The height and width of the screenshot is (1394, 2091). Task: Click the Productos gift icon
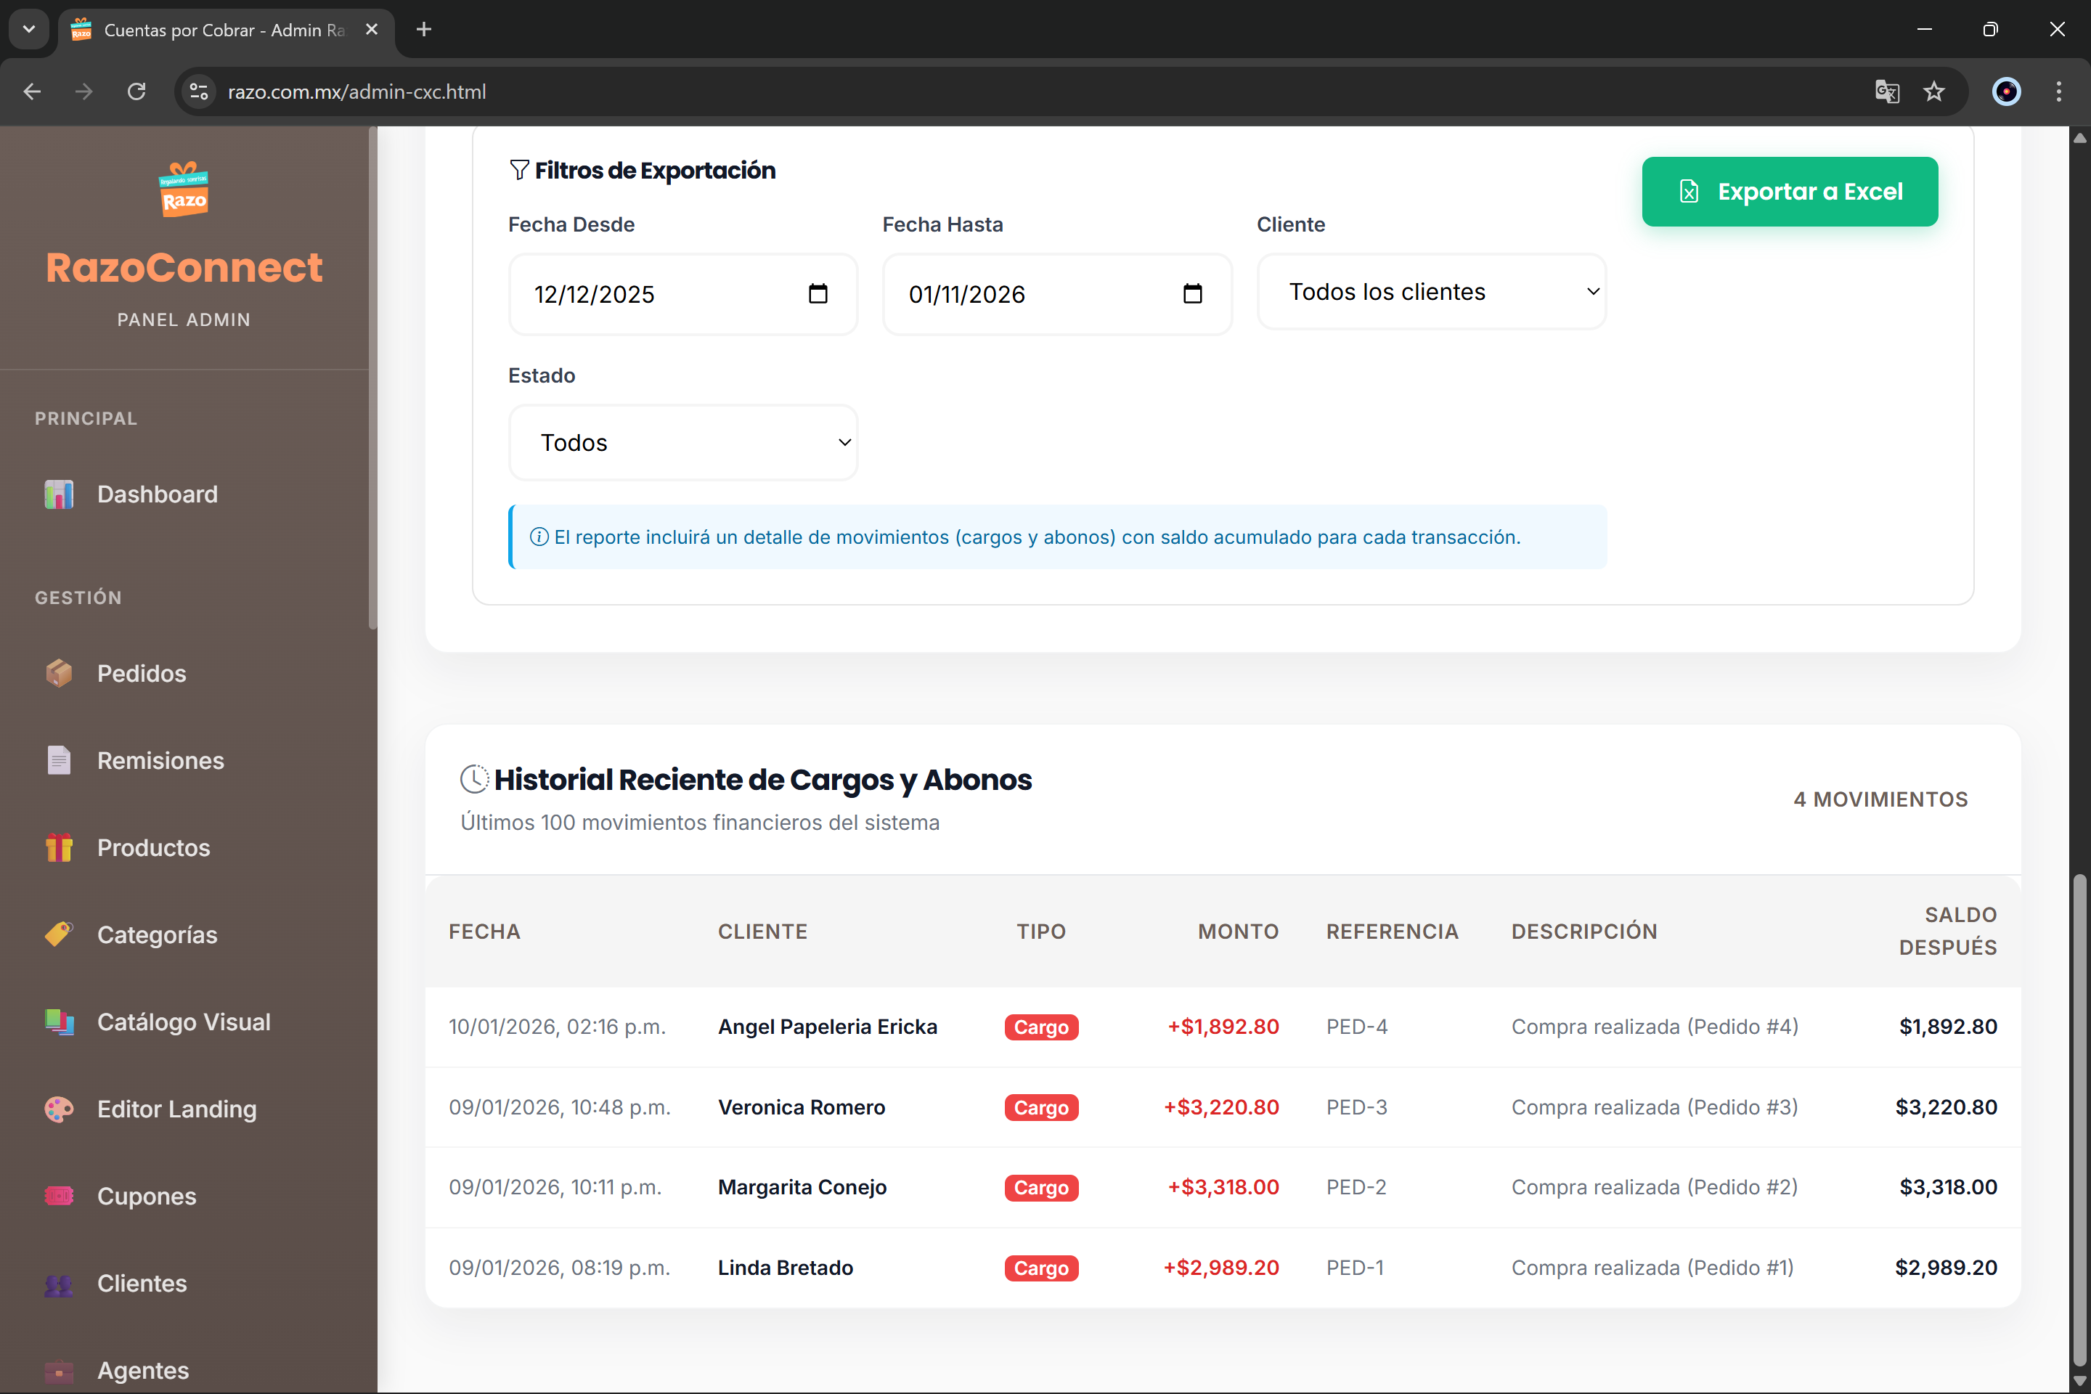pos(59,847)
